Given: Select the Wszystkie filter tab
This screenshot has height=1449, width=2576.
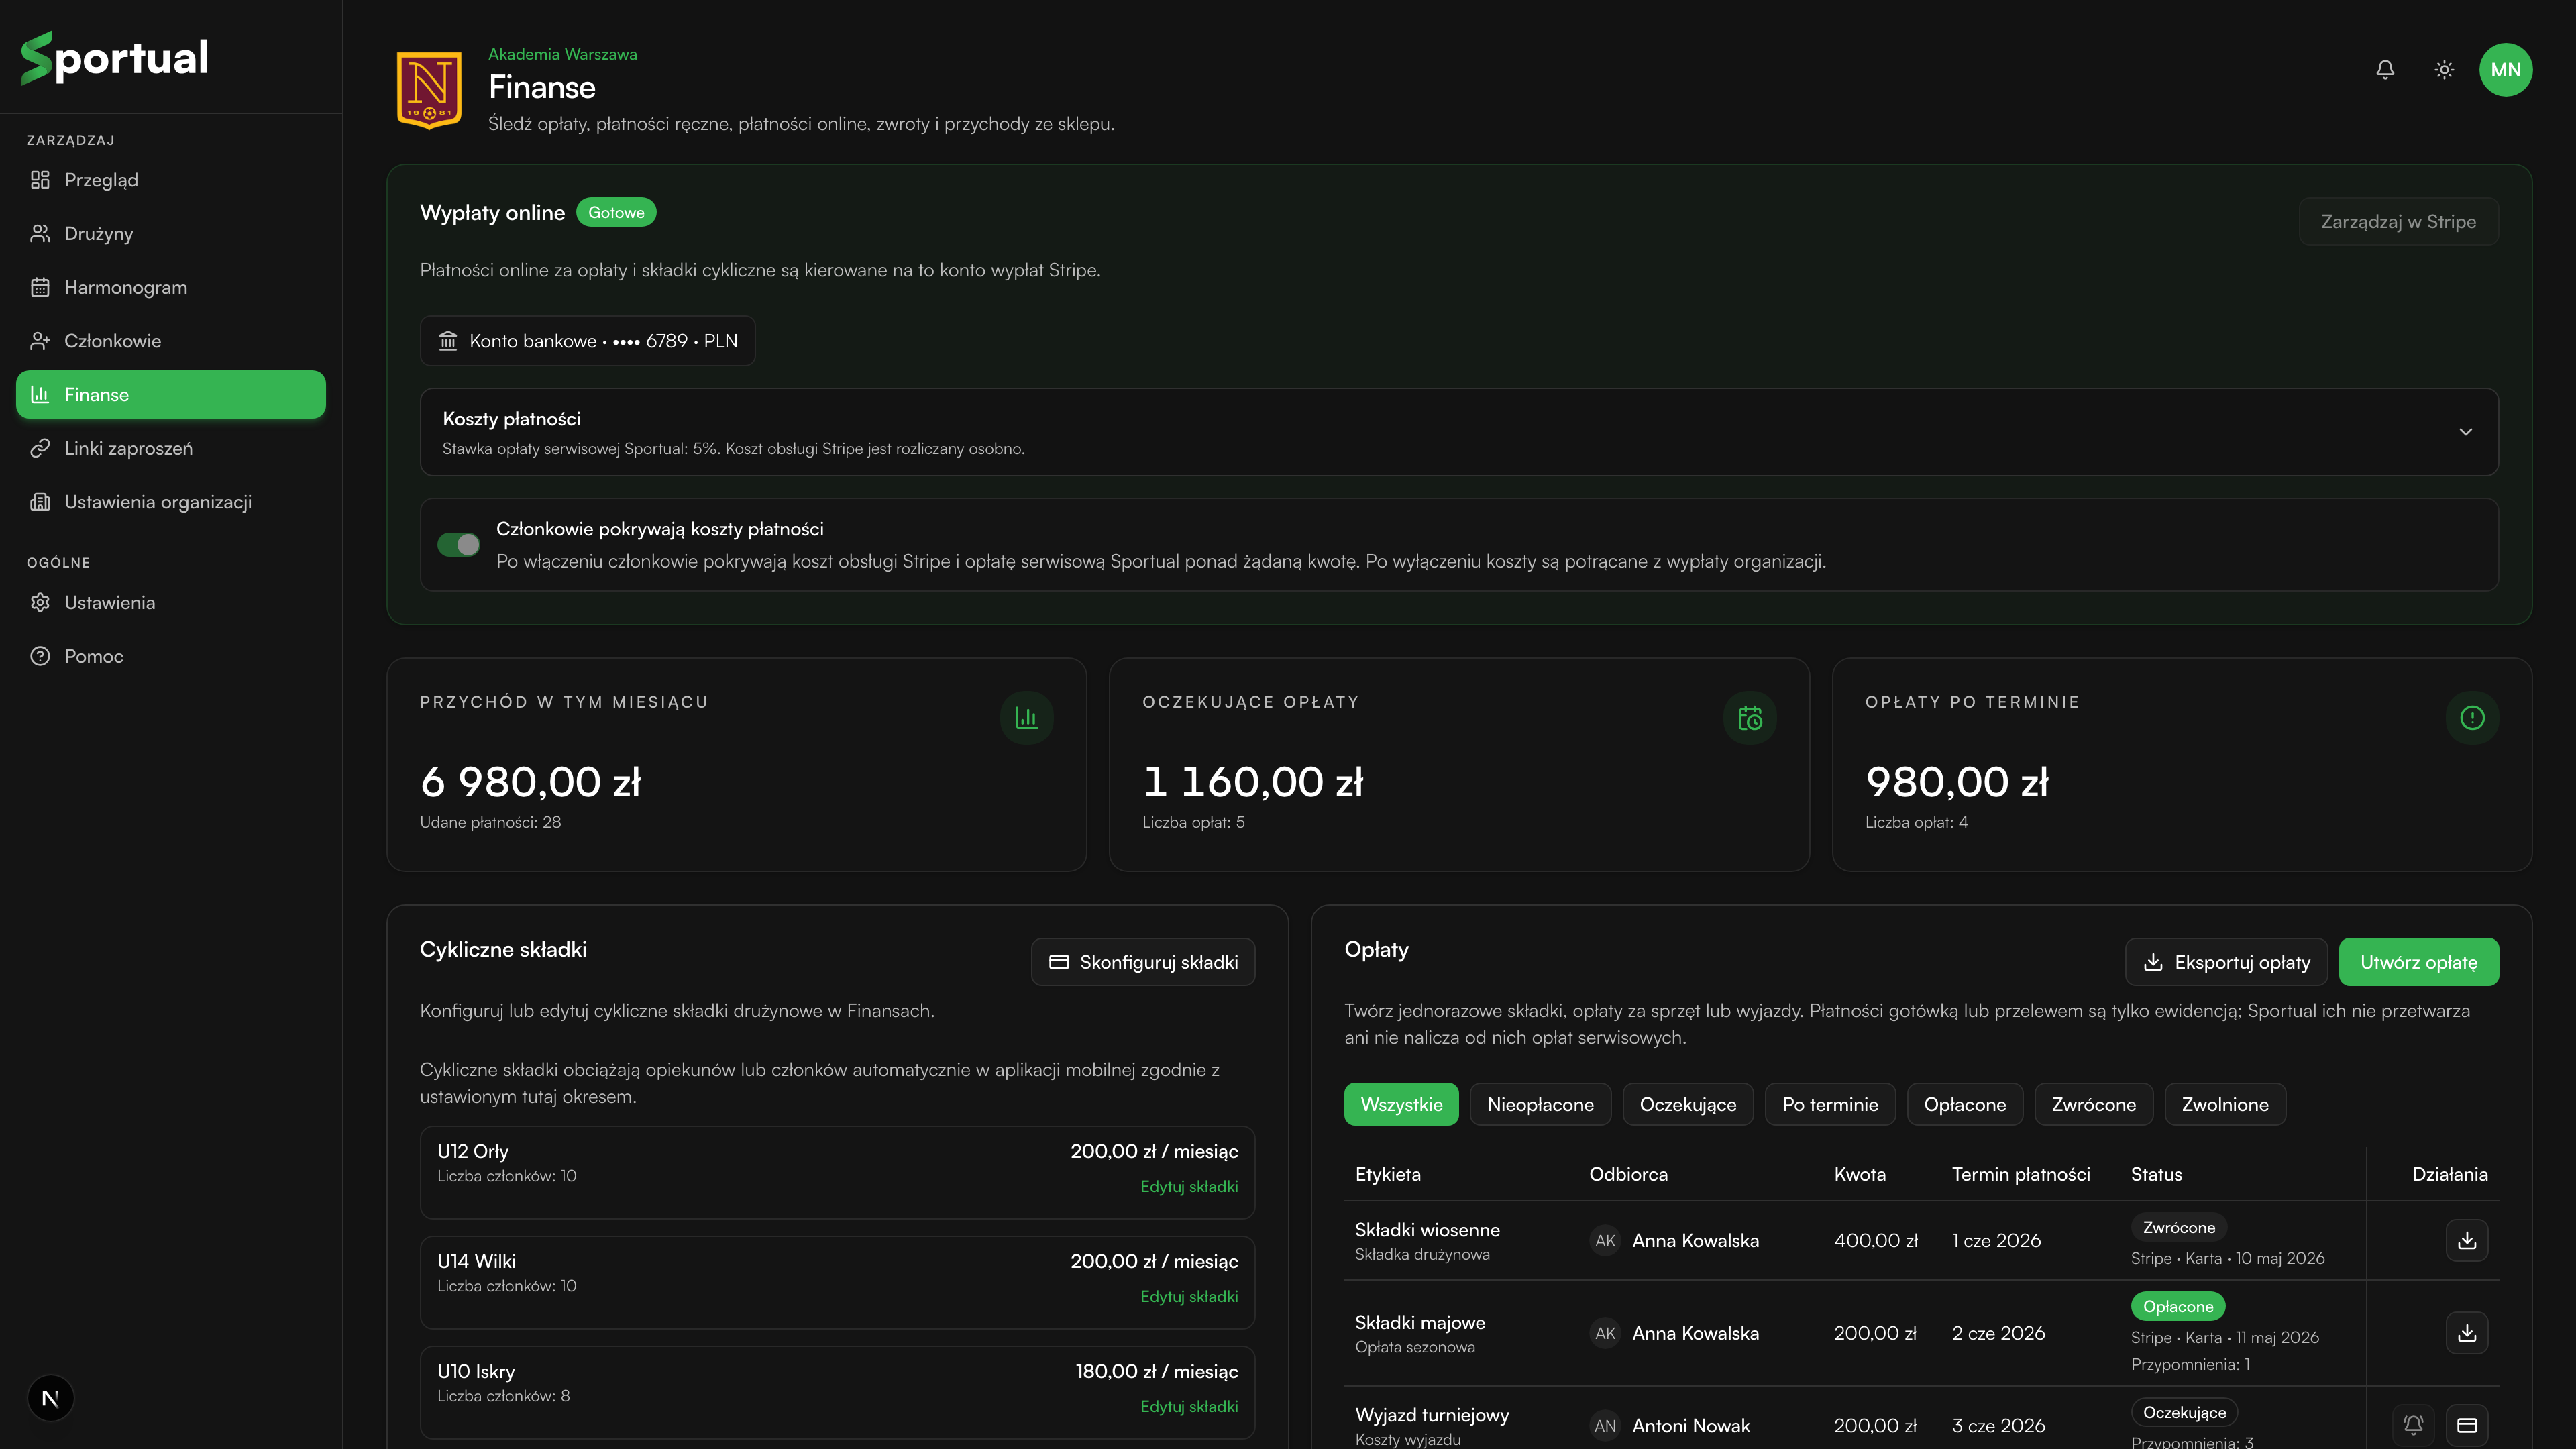Looking at the screenshot, I should (1401, 1104).
